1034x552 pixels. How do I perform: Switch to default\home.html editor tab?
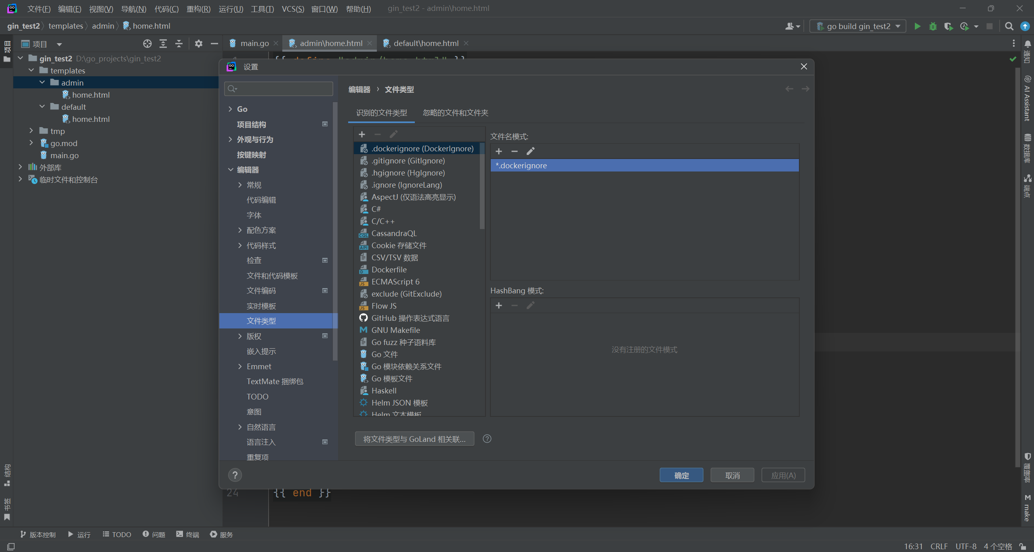click(x=425, y=43)
